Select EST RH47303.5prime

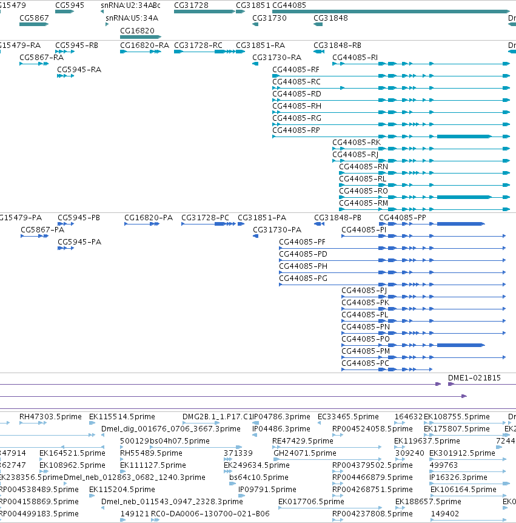click(33, 423)
